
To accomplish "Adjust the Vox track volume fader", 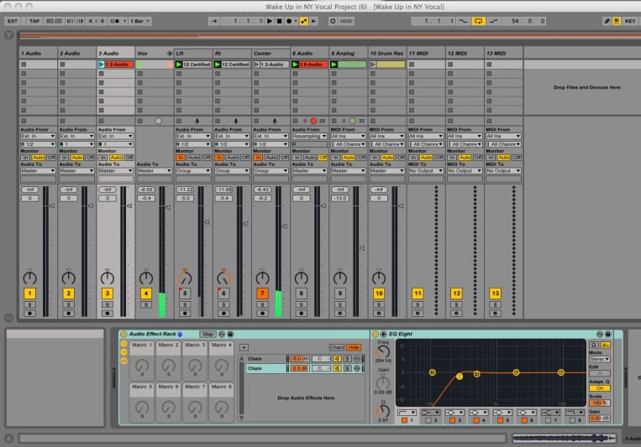I will point(168,207).
